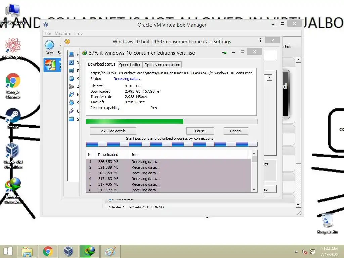Open Shared Folders settings category icon
Image resolution: width=344 pixels, height=258 pixels.
[x=71, y=119]
